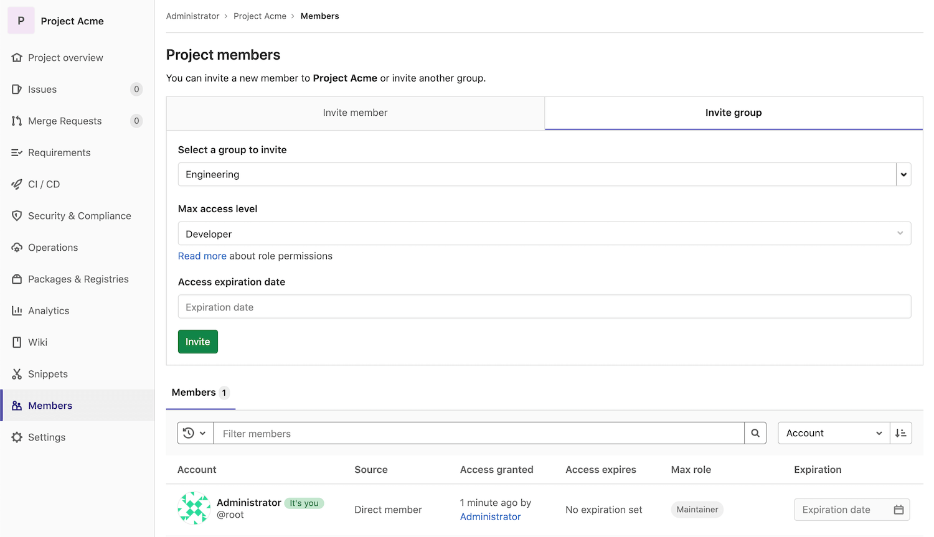Select the Invite group tab
The height and width of the screenshot is (537, 934).
click(x=733, y=113)
